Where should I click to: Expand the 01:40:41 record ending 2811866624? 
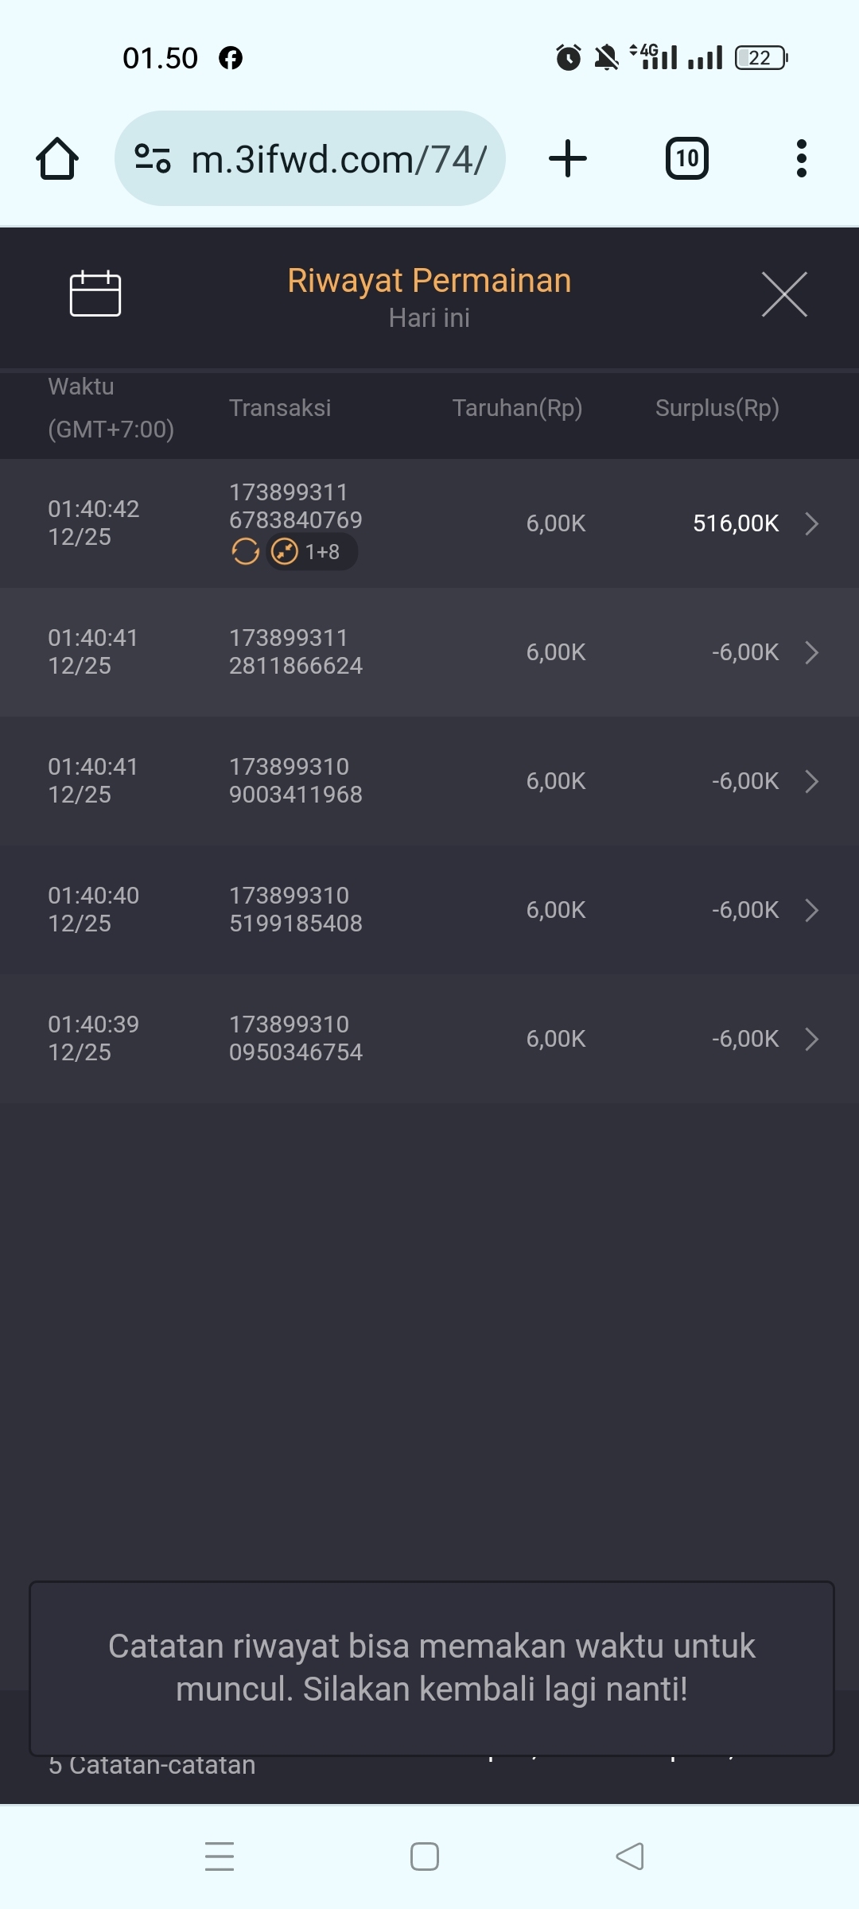click(x=811, y=652)
